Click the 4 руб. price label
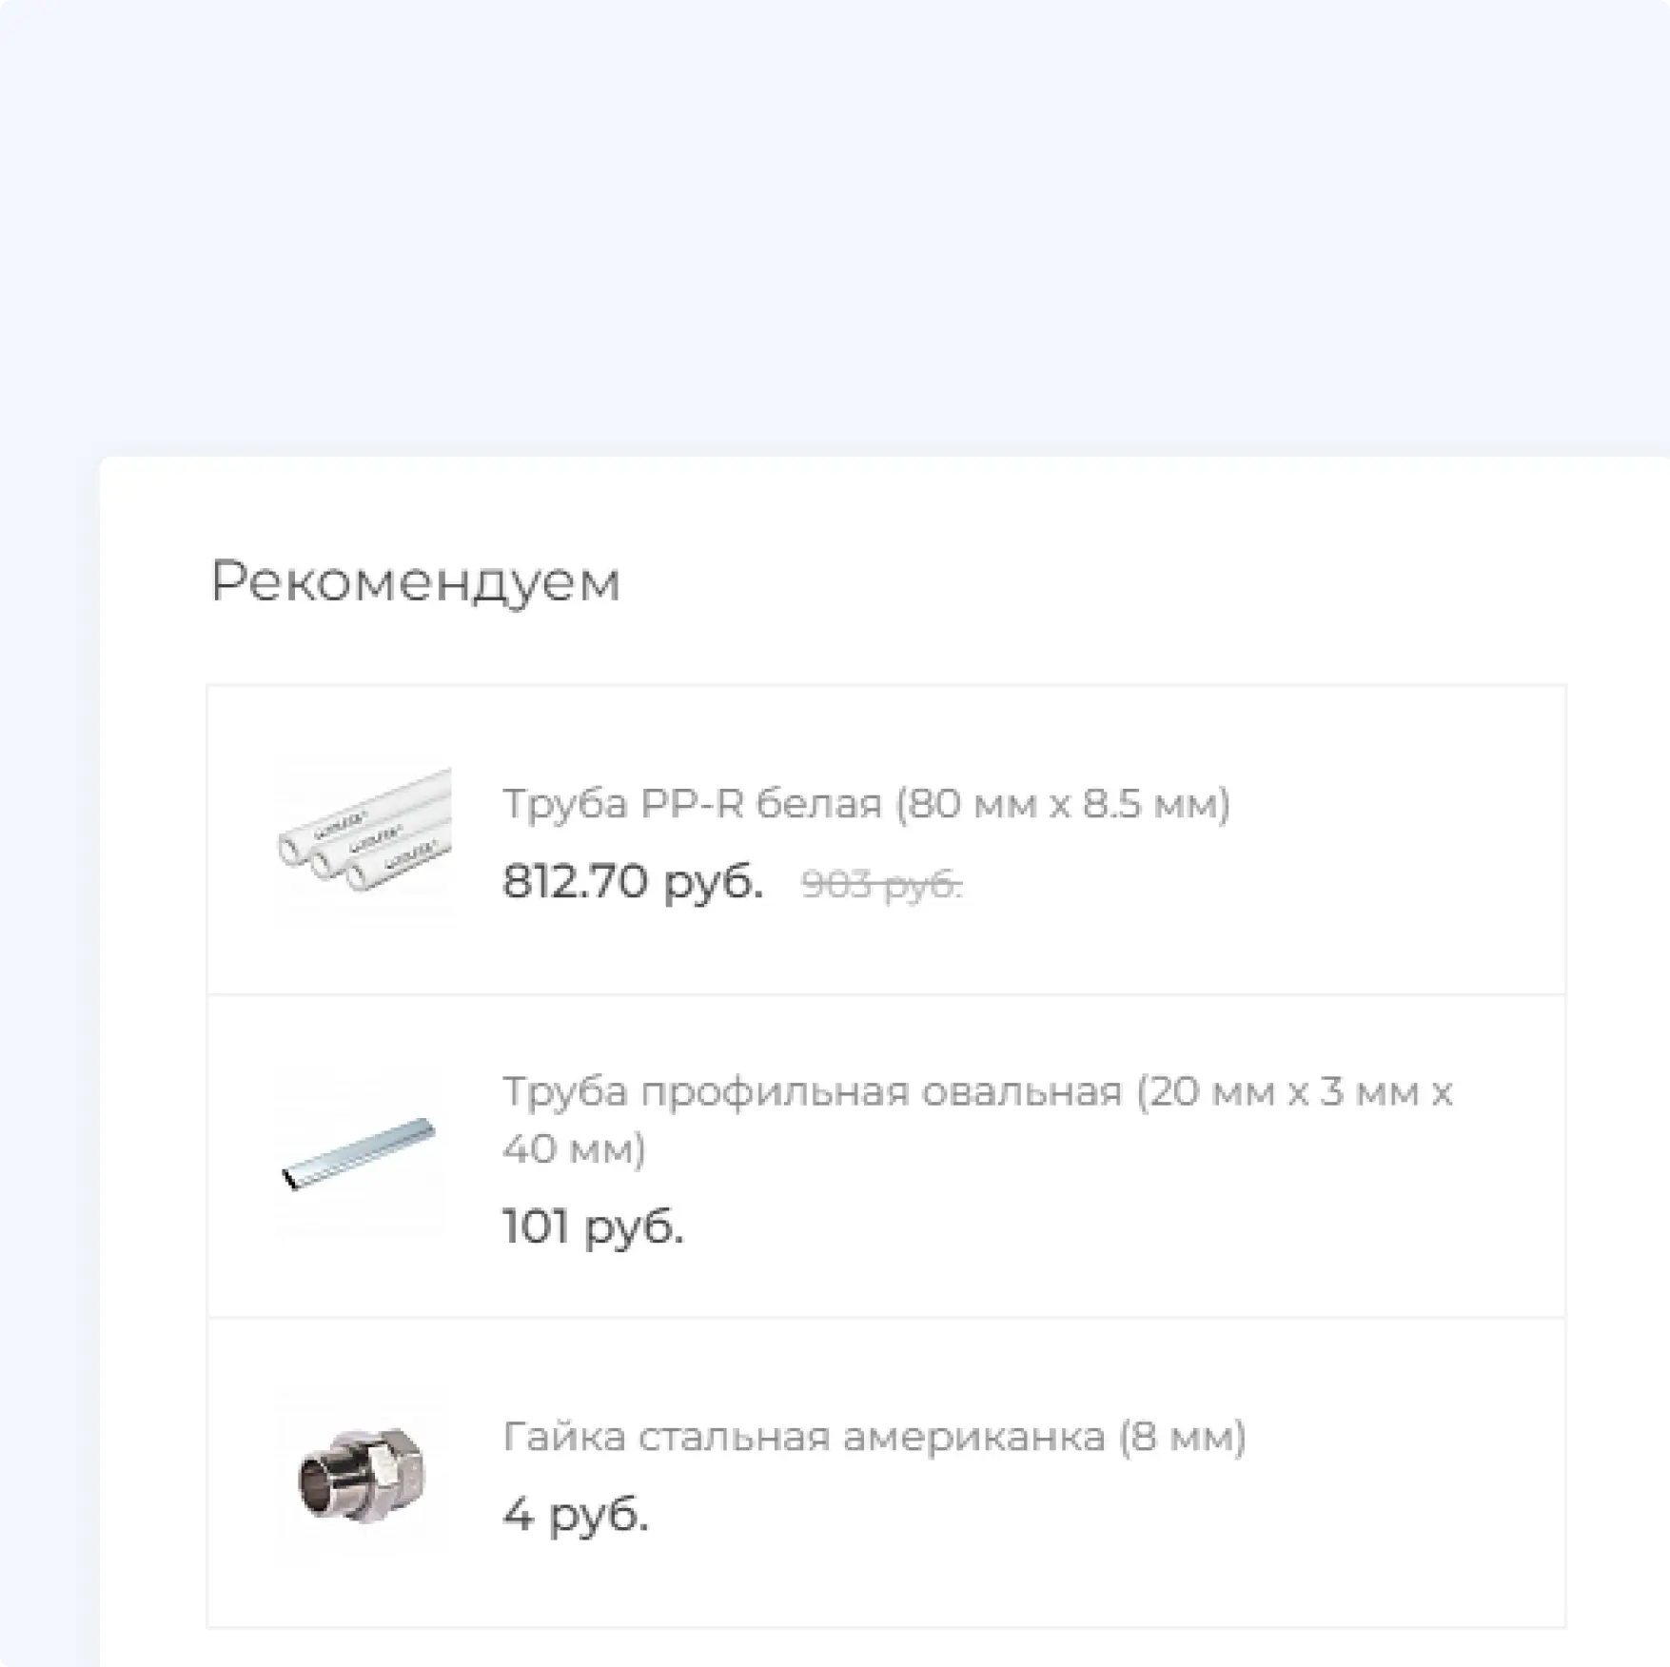This screenshot has height=1667, width=1670. click(575, 1514)
